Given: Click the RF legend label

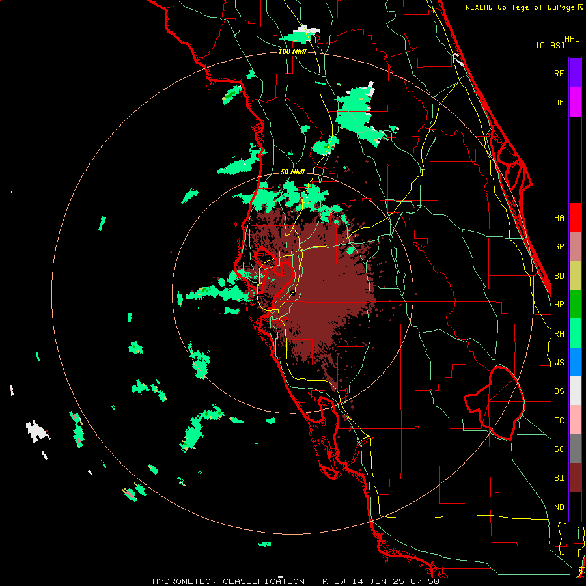Looking at the screenshot, I should pyautogui.click(x=559, y=73).
